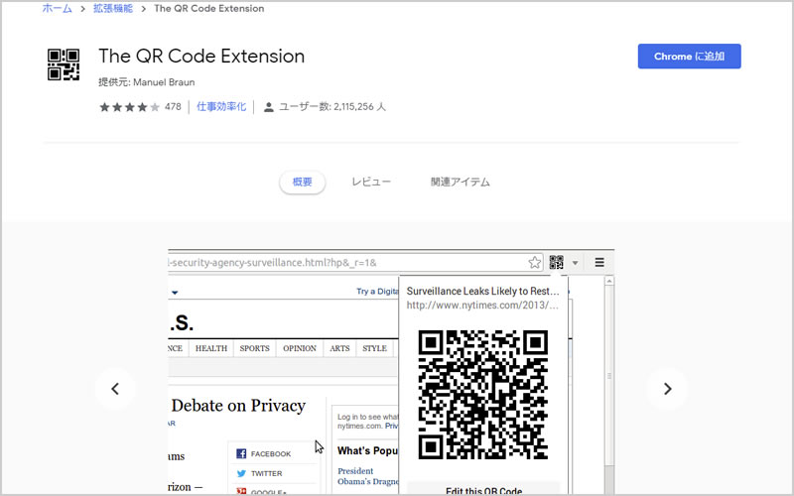
Task: Click the Google+ share icon
Action: [x=241, y=491]
